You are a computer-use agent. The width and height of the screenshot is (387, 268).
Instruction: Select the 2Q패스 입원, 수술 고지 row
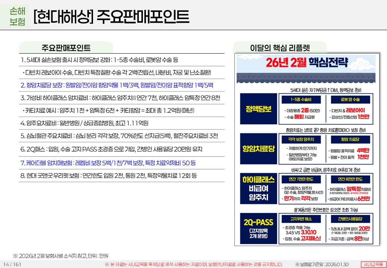(x=112, y=149)
